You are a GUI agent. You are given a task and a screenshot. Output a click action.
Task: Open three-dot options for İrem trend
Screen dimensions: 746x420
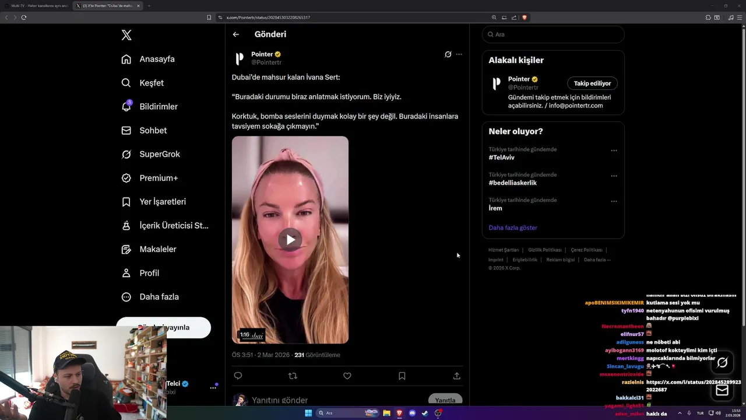[x=614, y=201]
